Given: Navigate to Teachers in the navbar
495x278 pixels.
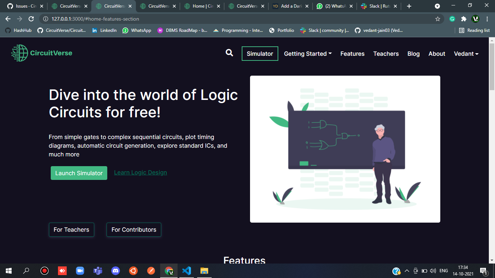Looking at the screenshot, I should [386, 54].
